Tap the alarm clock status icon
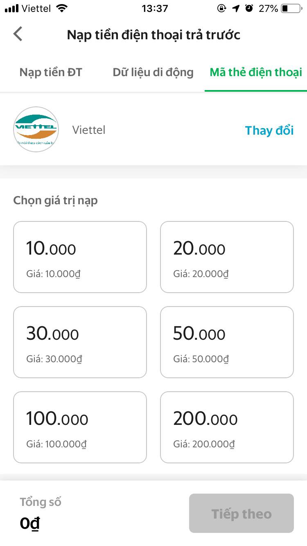 [249, 8]
